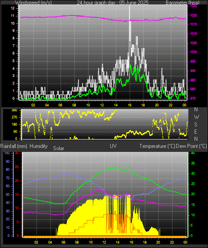The width and height of the screenshot is (208, 248).
Task: Click the S compass letter
Action: point(196,125)
